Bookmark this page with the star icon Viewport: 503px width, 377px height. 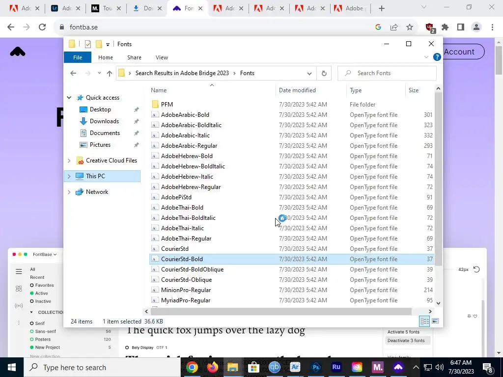coord(410,27)
